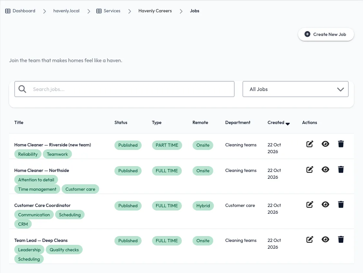363x273 pixels.
Task: Click the CRM tag
Action: click(23, 224)
